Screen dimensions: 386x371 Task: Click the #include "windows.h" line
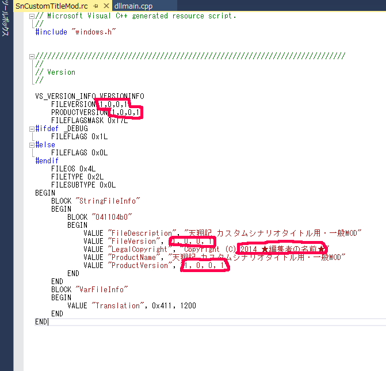click(76, 32)
